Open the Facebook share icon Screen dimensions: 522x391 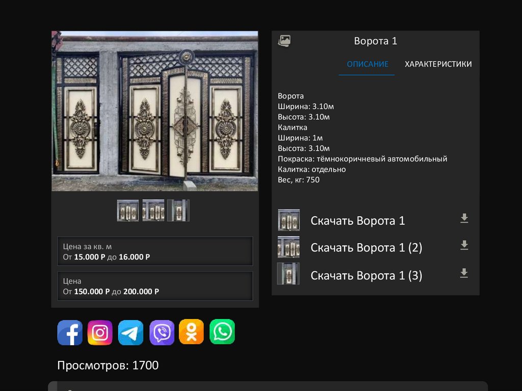click(x=70, y=333)
